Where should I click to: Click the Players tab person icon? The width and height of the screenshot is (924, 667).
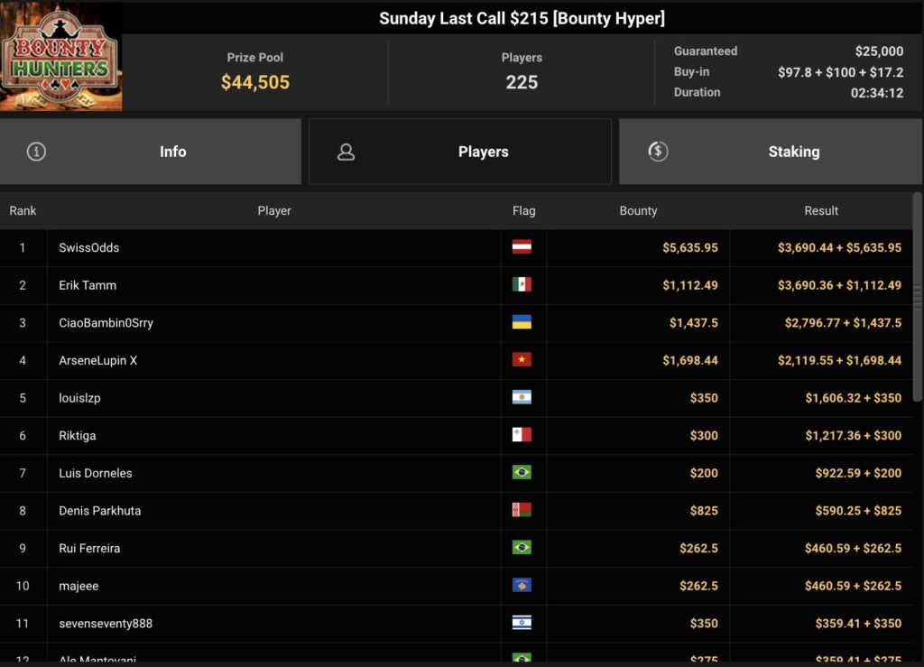(x=346, y=152)
